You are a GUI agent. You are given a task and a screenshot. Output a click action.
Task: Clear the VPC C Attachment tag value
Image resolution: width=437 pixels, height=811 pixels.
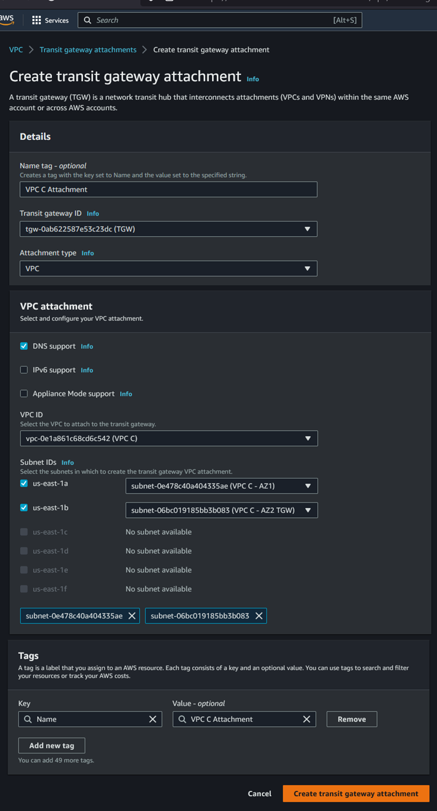coord(307,719)
